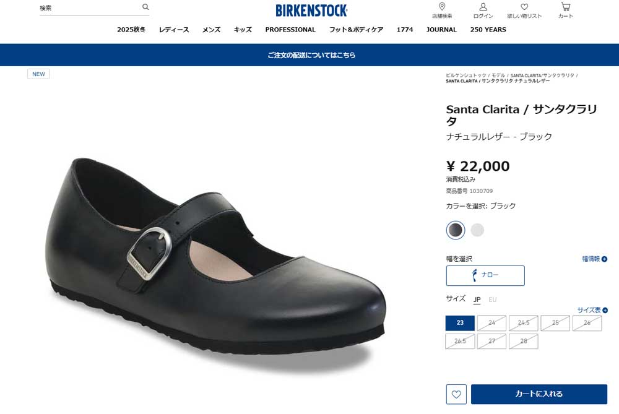Click the search magnifier icon

[x=145, y=7]
